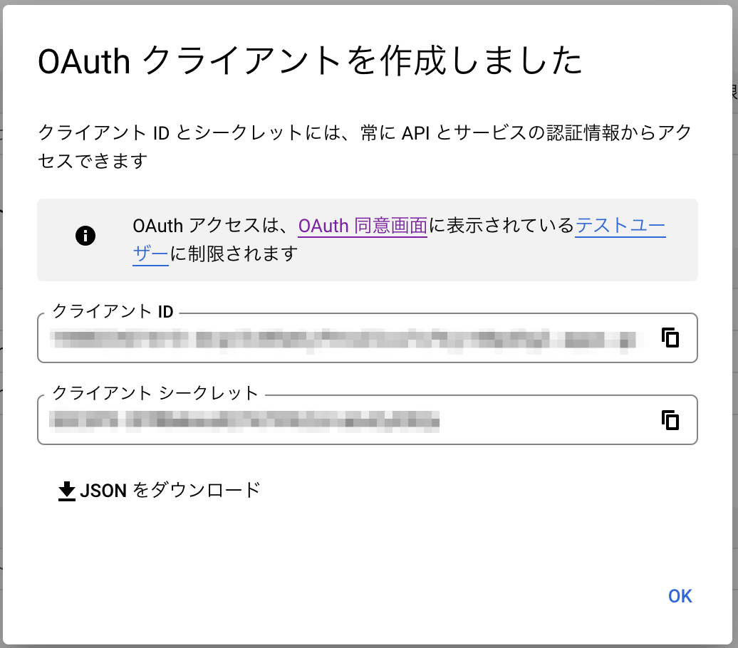Select the copy icon next to client secret field
The height and width of the screenshot is (648, 738).
tap(670, 420)
